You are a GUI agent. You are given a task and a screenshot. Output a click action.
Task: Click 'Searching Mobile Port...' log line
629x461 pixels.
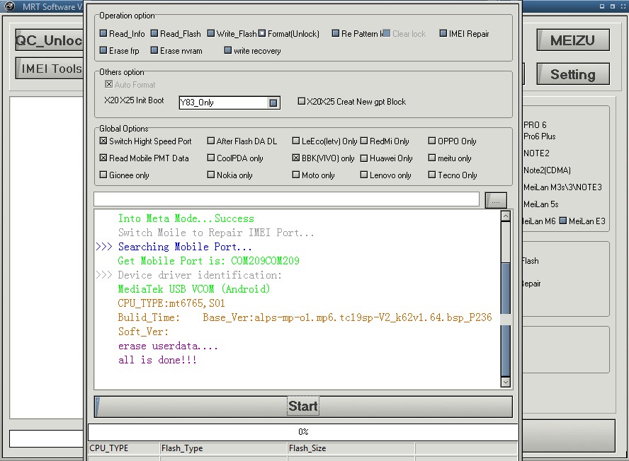click(185, 247)
